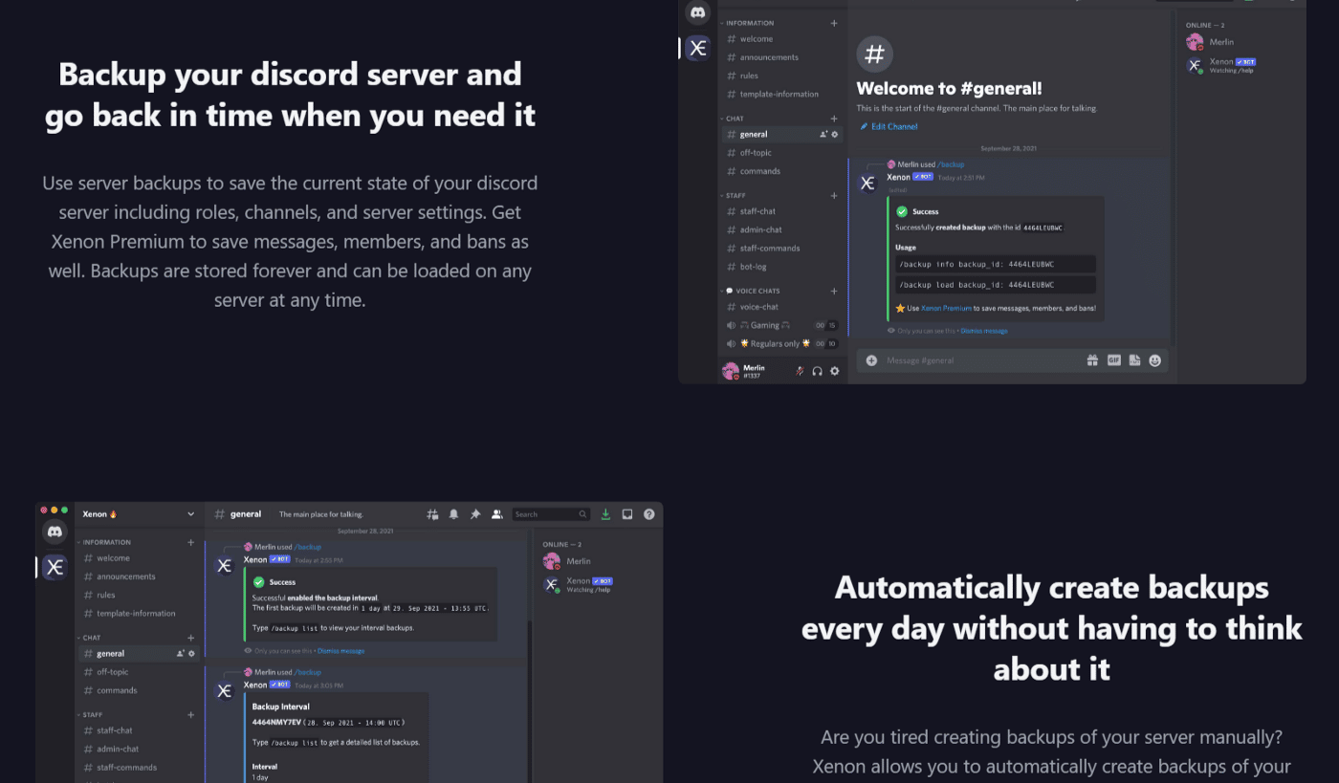Click Search field in lower screenshot header
Viewport: 1339px width, 783px height.
click(551, 514)
